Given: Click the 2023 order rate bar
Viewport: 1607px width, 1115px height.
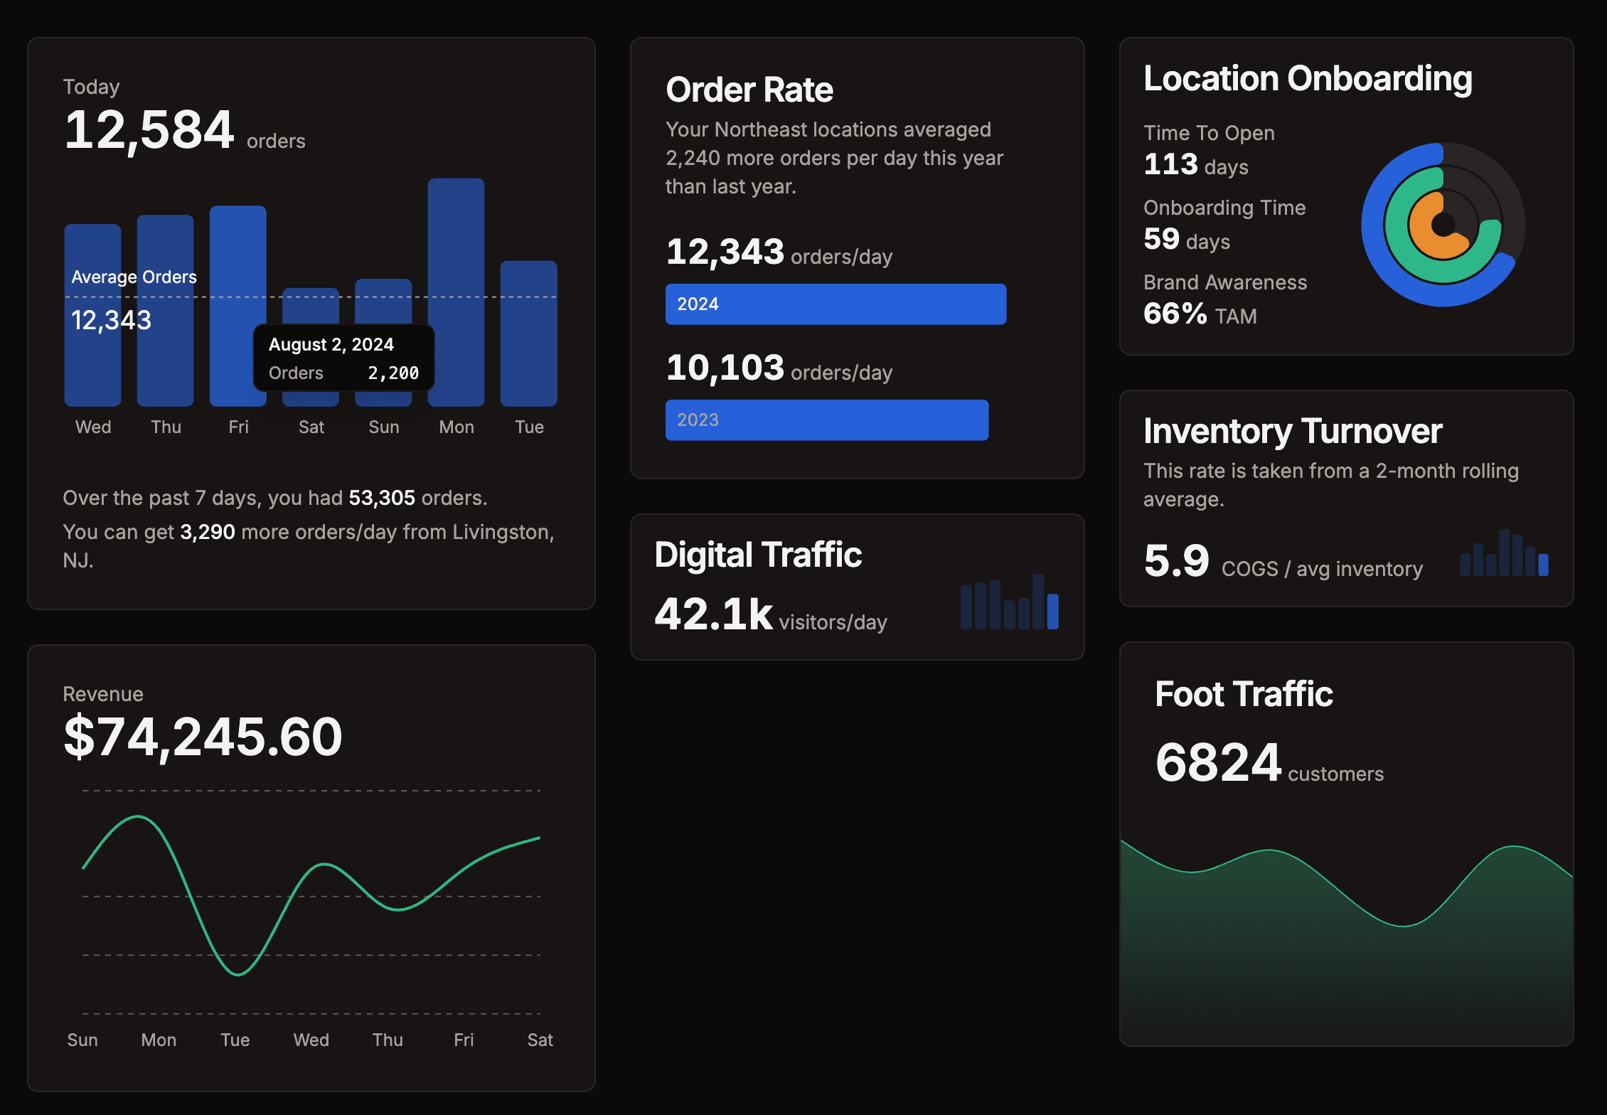Looking at the screenshot, I should (827, 420).
